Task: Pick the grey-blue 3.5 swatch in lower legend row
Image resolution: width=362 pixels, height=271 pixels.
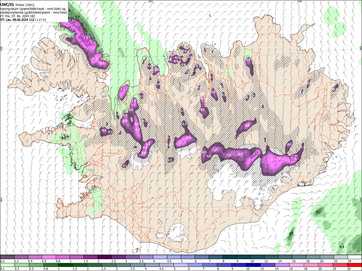Action: click(137, 265)
